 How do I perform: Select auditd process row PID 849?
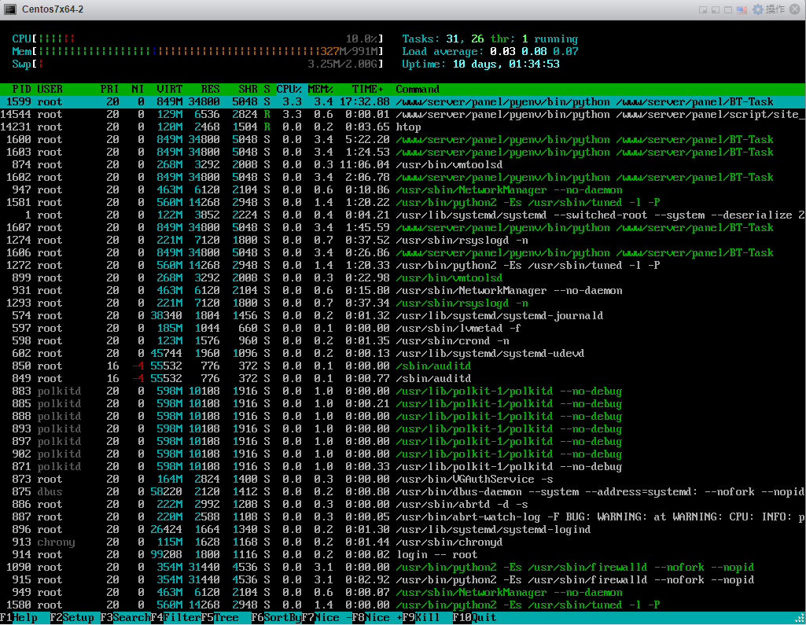(x=403, y=378)
